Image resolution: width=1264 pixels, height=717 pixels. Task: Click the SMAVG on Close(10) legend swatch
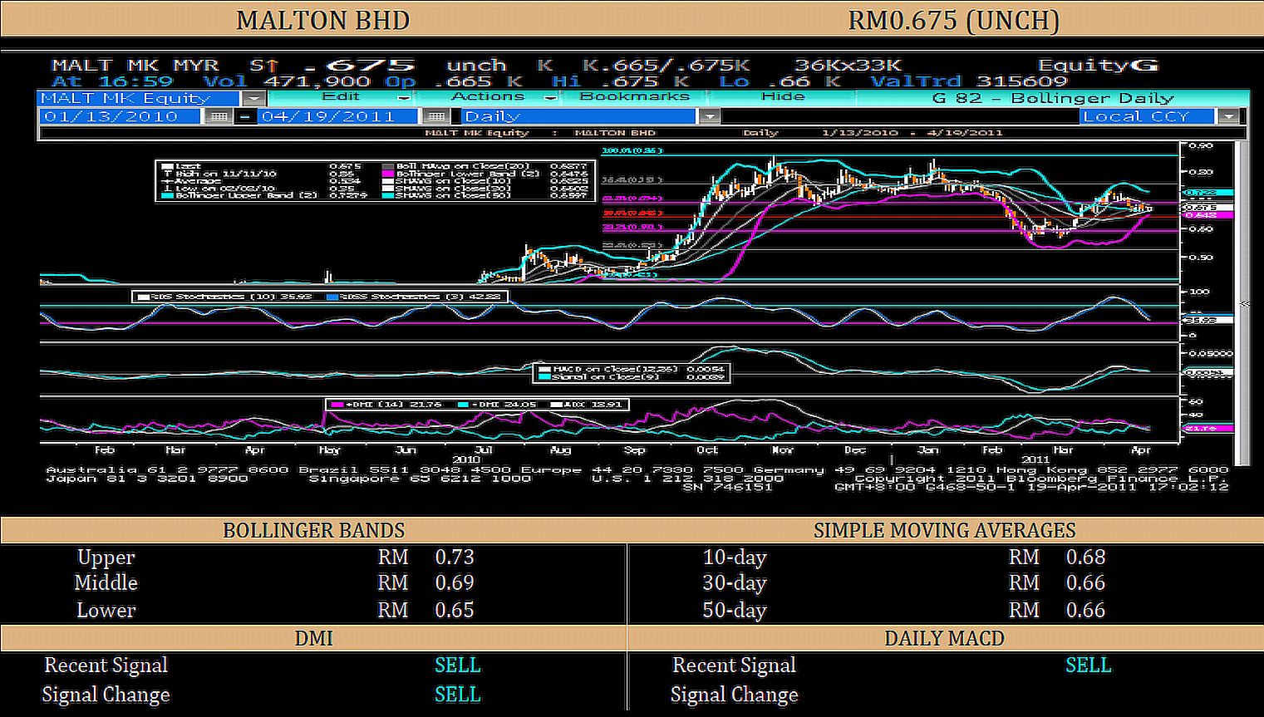pyautogui.click(x=388, y=181)
